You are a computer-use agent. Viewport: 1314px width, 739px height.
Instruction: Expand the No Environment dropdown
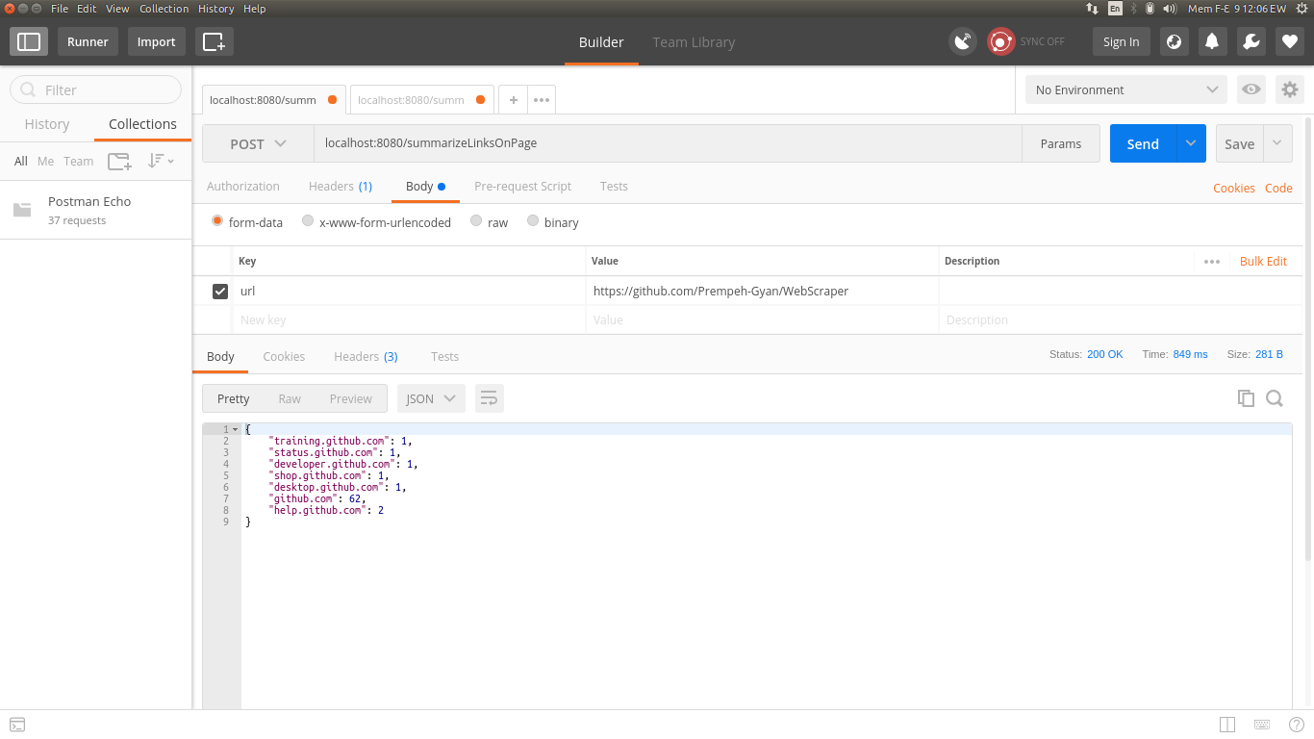tap(1126, 89)
